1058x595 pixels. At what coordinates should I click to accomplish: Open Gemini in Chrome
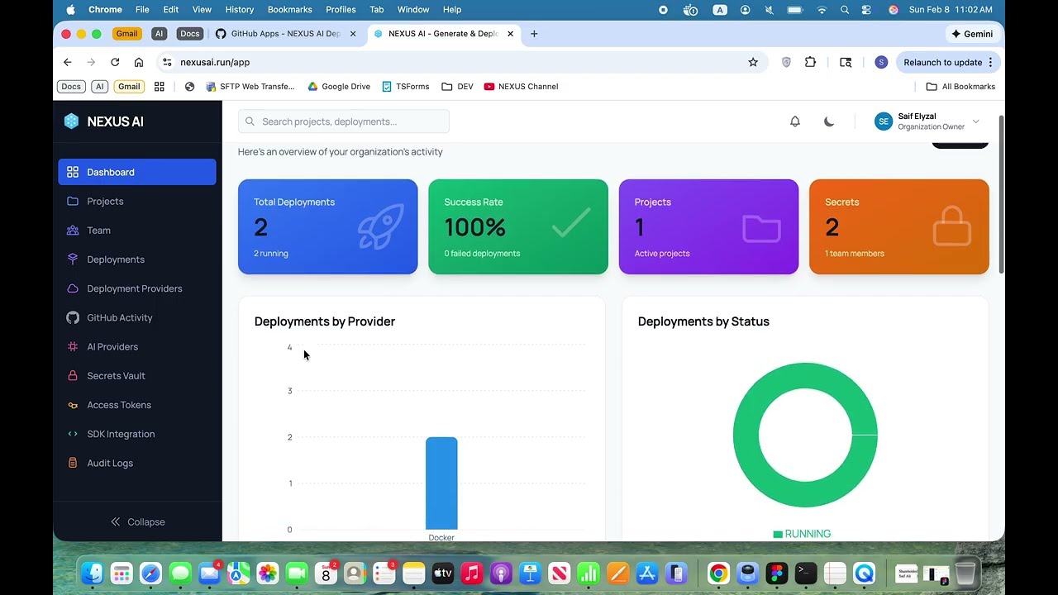[972, 34]
